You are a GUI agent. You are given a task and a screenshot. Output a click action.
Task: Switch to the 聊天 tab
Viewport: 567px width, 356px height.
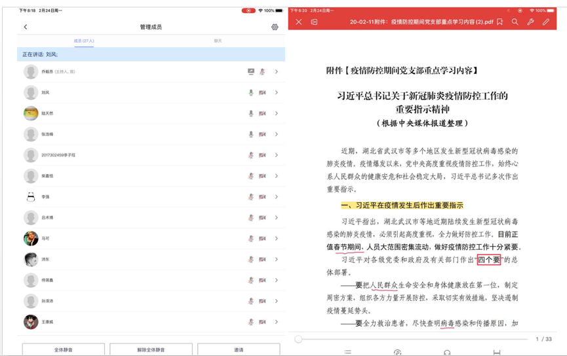(218, 41)
